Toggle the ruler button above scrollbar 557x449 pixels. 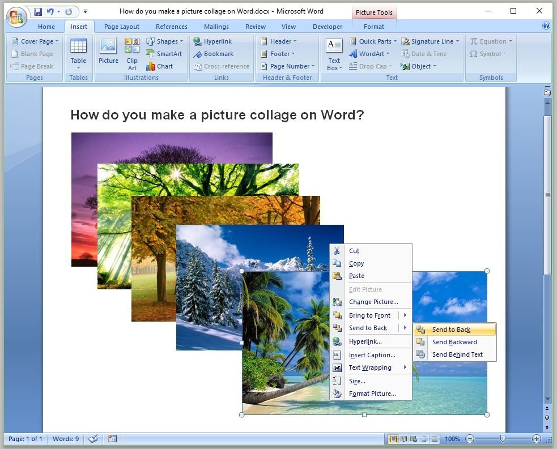click(x=547, y=92)
